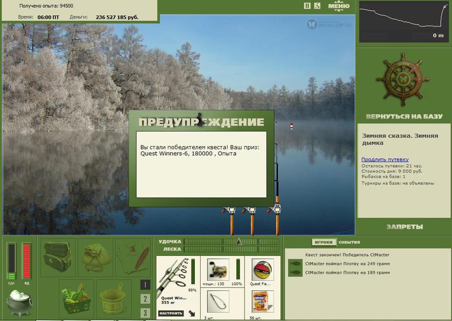The width and height of the screenshot is (452, 321).
Task: Open the food basket icon
Action: 76,298
